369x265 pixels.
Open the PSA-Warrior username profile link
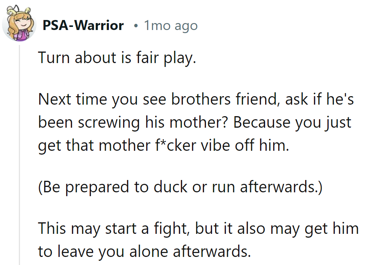click(x=83, y=25)
